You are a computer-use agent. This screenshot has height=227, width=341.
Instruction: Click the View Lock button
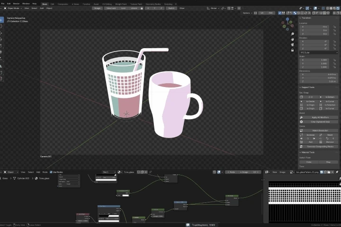(111, 8)
